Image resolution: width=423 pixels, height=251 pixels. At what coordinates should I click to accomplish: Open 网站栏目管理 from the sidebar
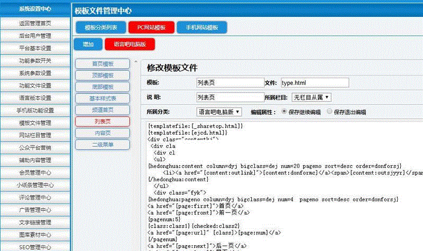[x=35, y=135]
